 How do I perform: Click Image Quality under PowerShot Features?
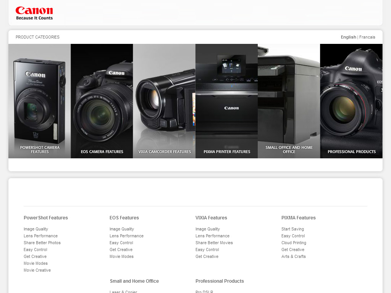(x=36, y=229)
